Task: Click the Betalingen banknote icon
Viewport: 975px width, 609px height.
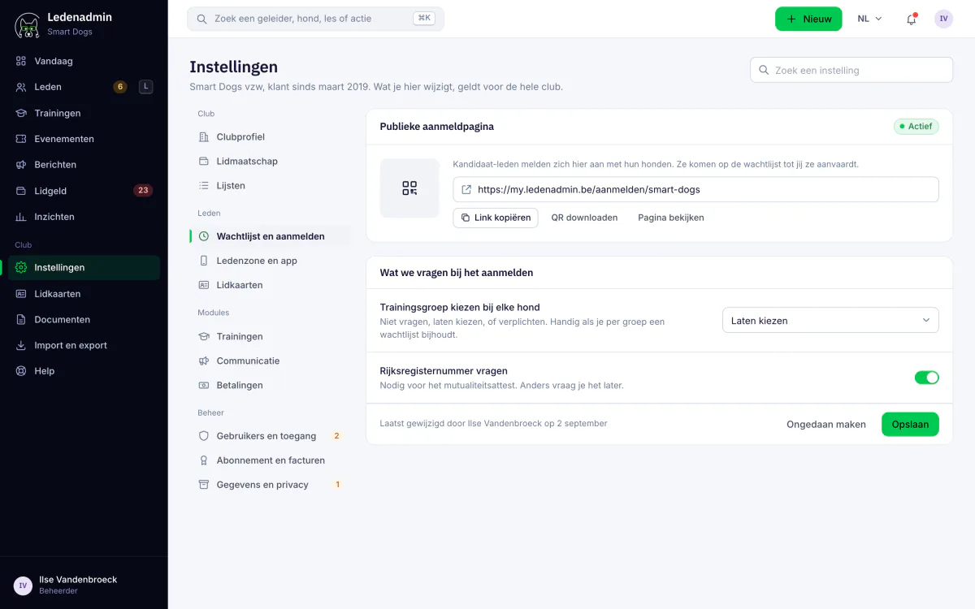Action: [204, 385]
